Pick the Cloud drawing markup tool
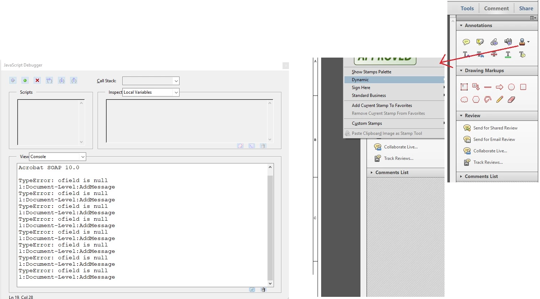 click(464, 99)
